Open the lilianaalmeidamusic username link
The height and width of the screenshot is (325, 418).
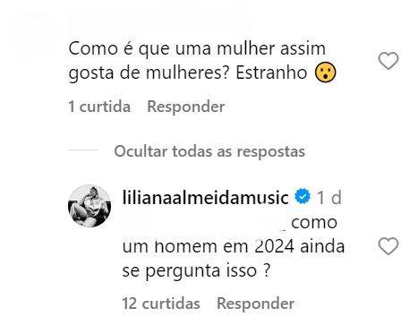click(x=205, y=197)
